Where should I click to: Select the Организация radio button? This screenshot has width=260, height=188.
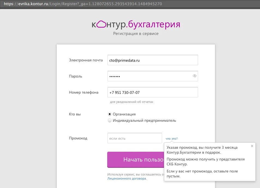click(110, 114)
